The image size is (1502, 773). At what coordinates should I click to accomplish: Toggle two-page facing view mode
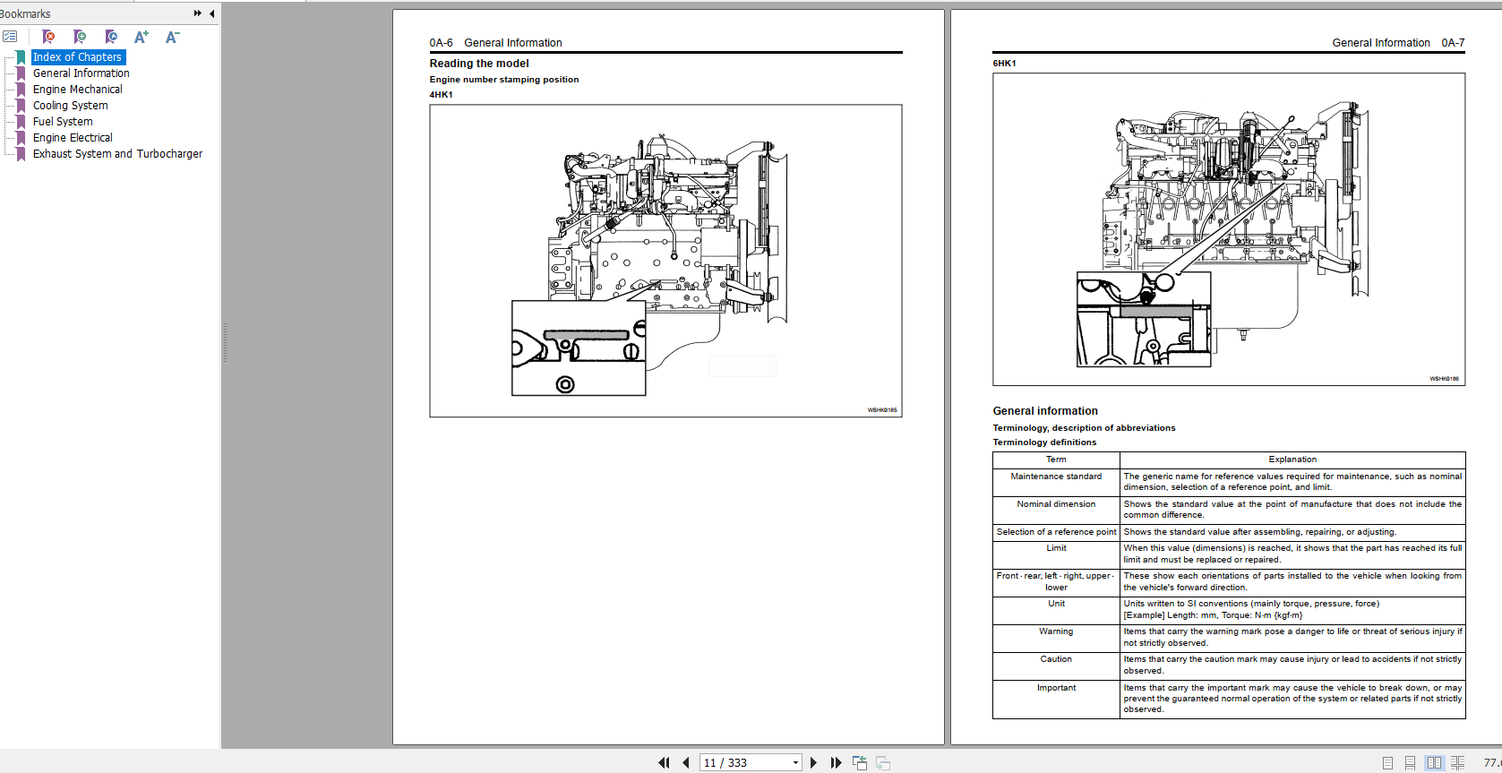pyautogui.click(x=1434, y=763)
